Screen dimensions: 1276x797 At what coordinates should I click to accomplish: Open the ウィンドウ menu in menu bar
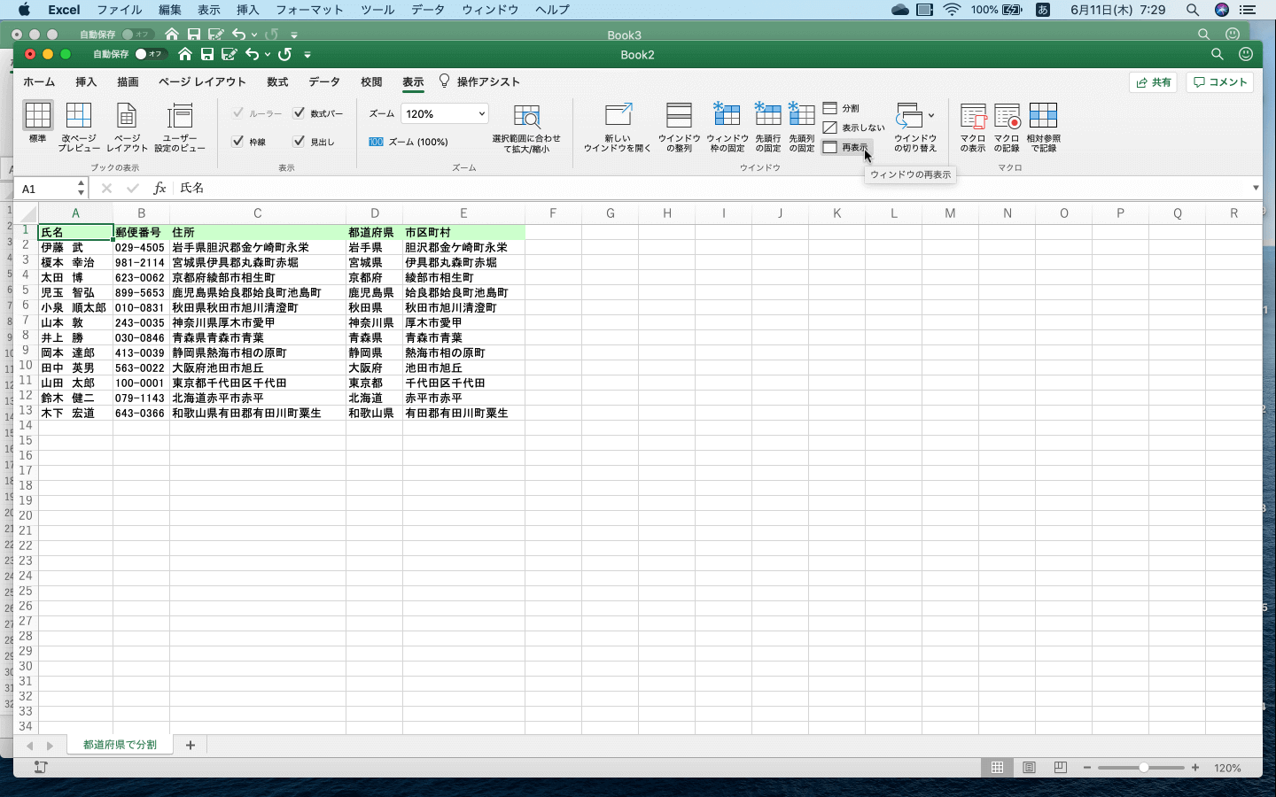click(490, 10)
